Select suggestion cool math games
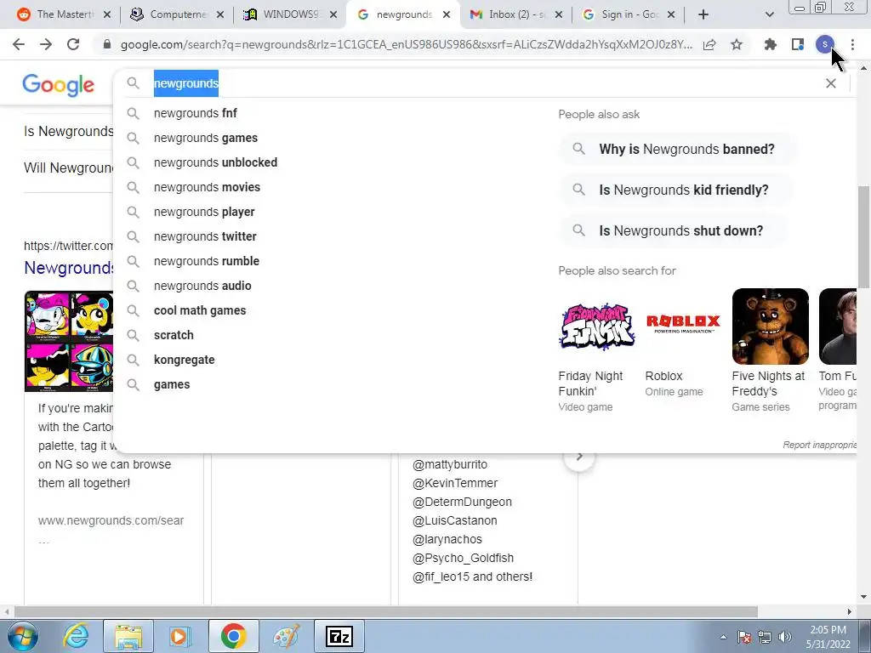 pyautogui.click(x=200, y=310)
